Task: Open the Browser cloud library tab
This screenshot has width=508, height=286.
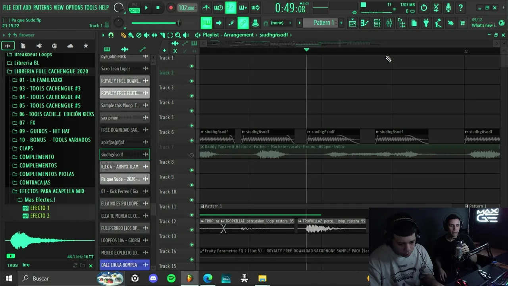Action: (x=70, y=46)
